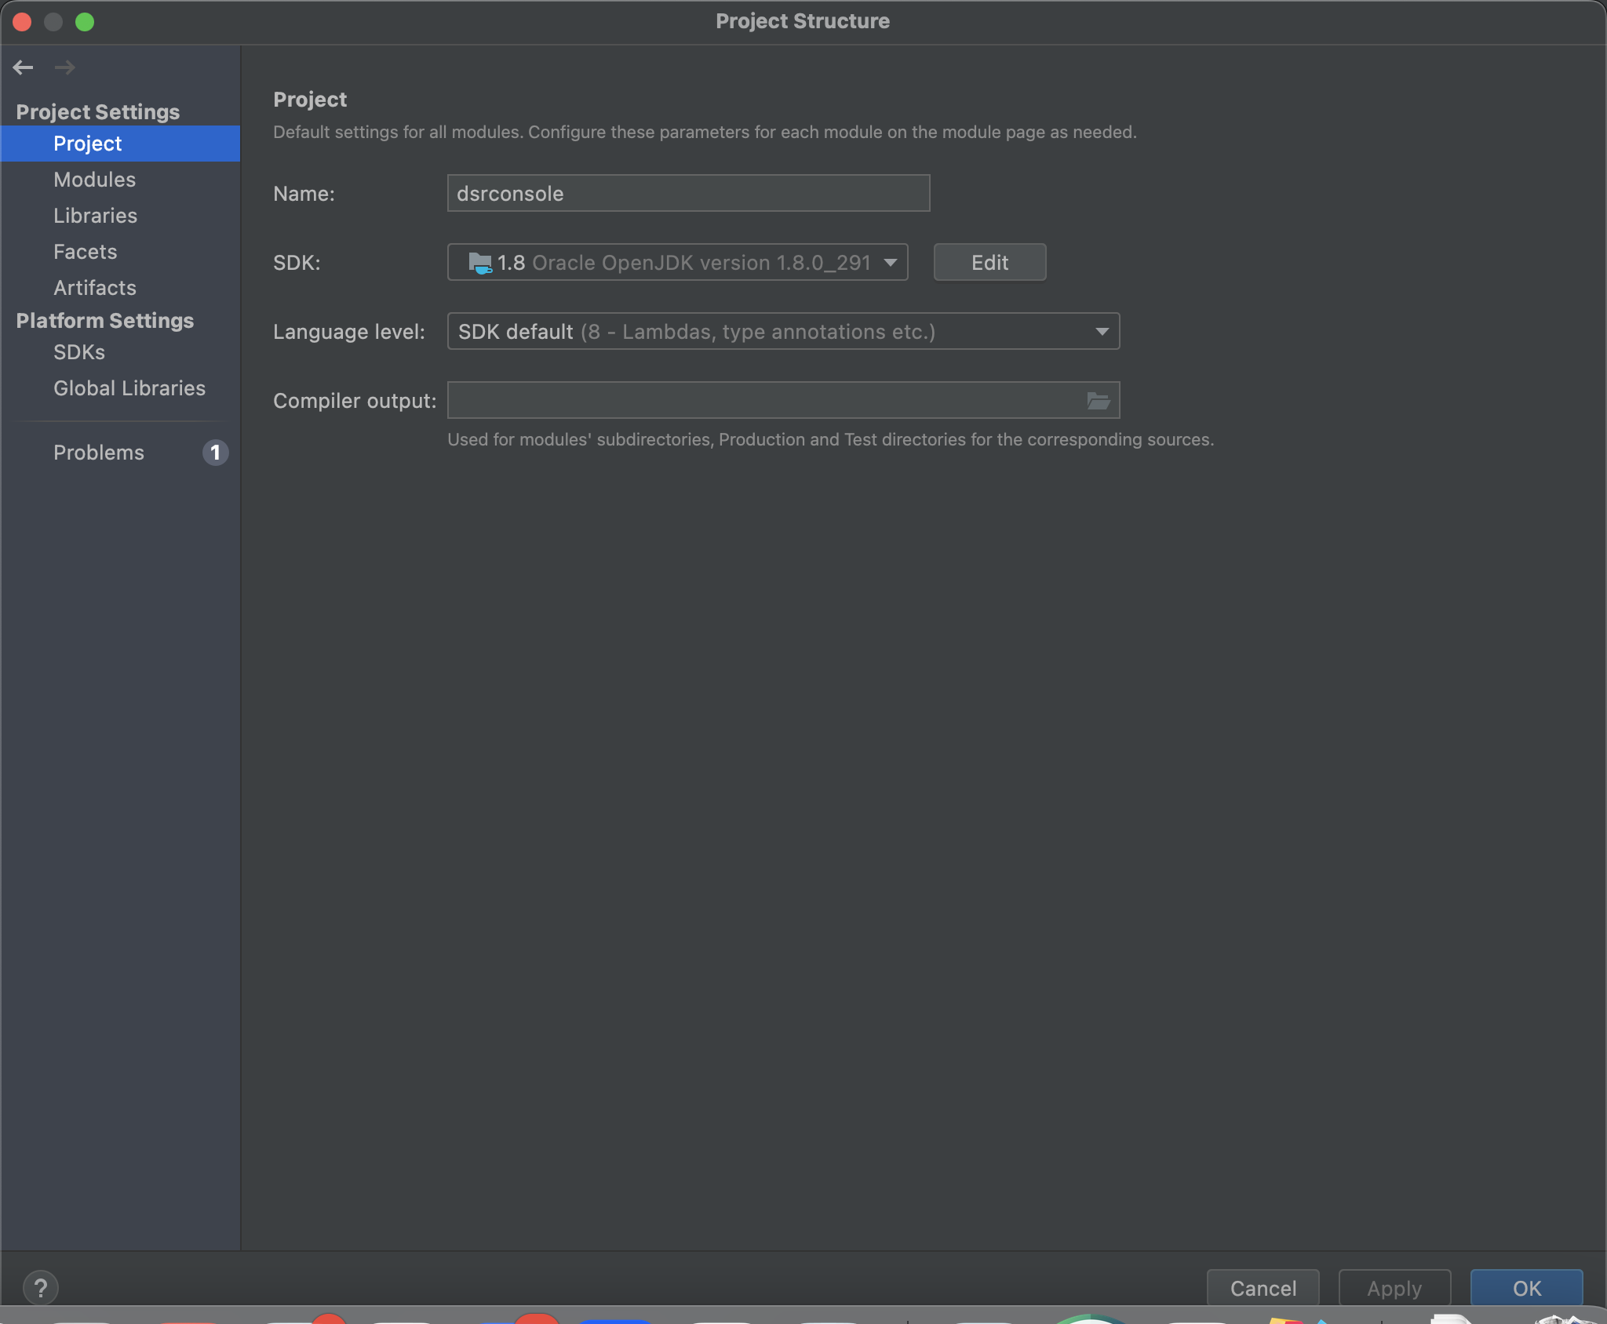Screen dimensions: 1607x1324
Task: Confirm with the OK button
Action: point(1525,1288)
